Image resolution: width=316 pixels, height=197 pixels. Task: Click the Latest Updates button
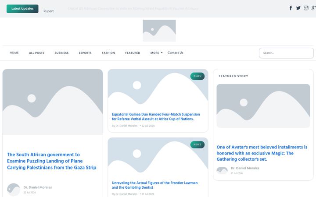[22, 9]
